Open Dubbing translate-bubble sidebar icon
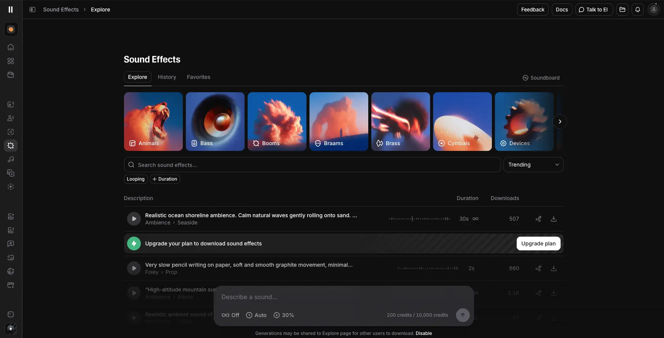Viewport: 664px width, 338px height. point(11,244)
